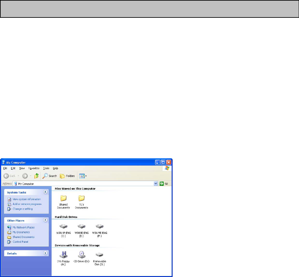Select the TI's Documents folder icon

coord(82,198)
